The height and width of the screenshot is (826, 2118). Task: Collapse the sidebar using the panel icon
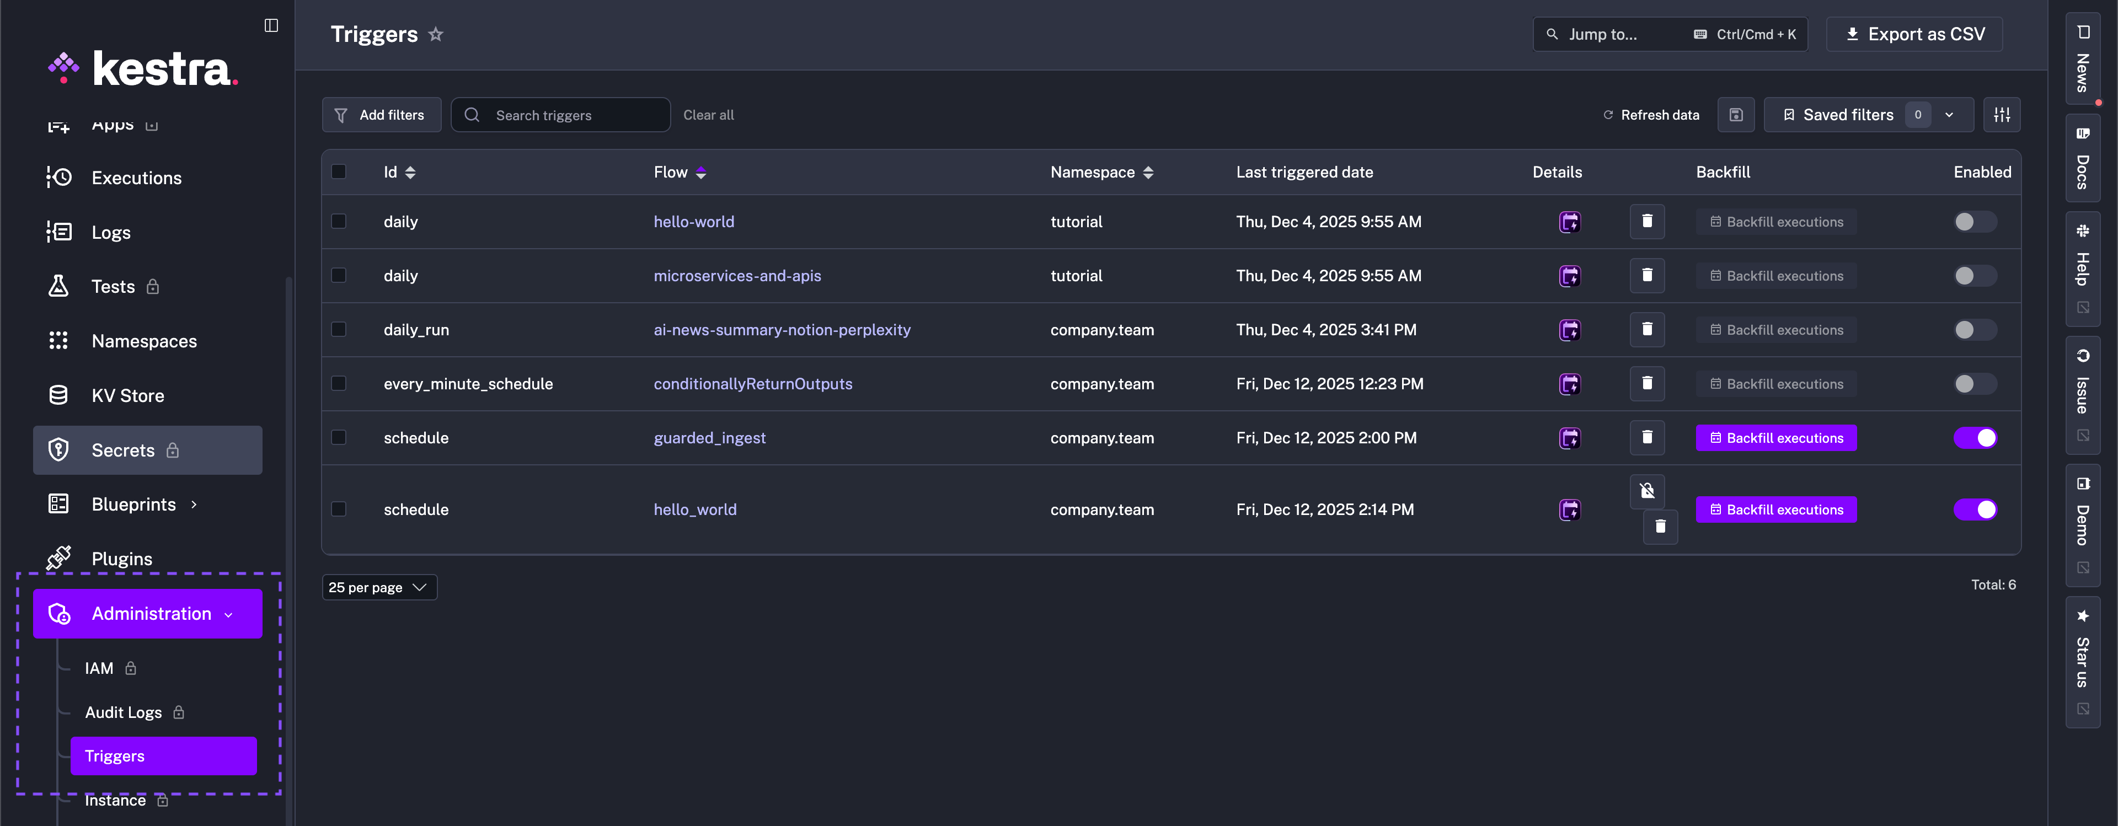click(x=270, y=25)
